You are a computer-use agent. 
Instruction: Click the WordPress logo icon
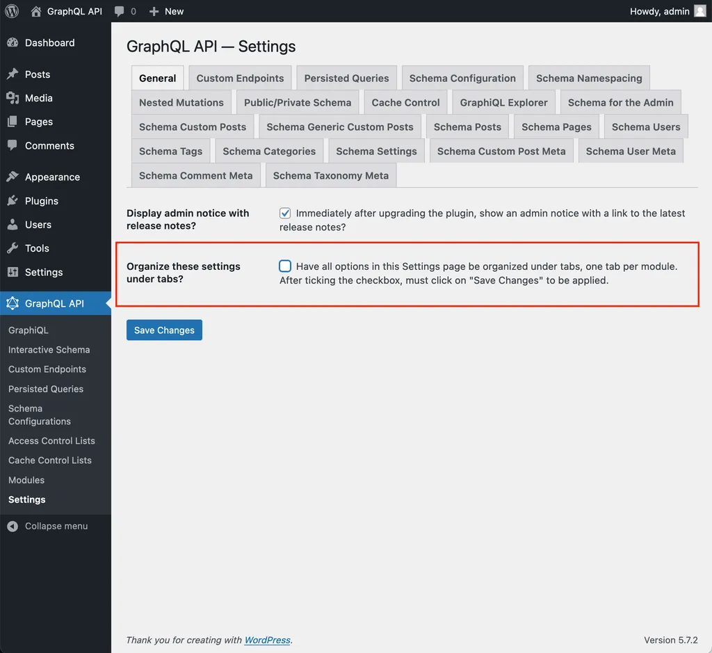click(12, 11)
